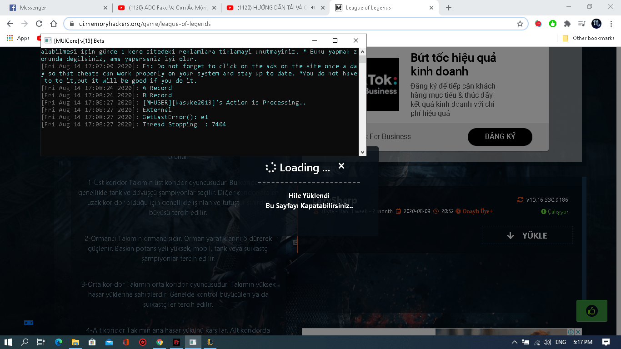621x349 pixels.
Task: Open the Chrome profile avatar
Action: [596, 24]
